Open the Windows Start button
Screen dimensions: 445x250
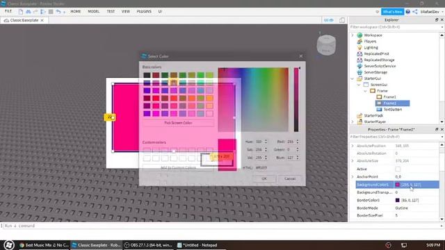pyautogui.click(x=9, y=245)
